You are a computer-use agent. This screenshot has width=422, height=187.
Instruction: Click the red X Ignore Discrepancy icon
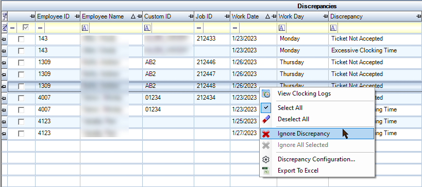(266, 134)
